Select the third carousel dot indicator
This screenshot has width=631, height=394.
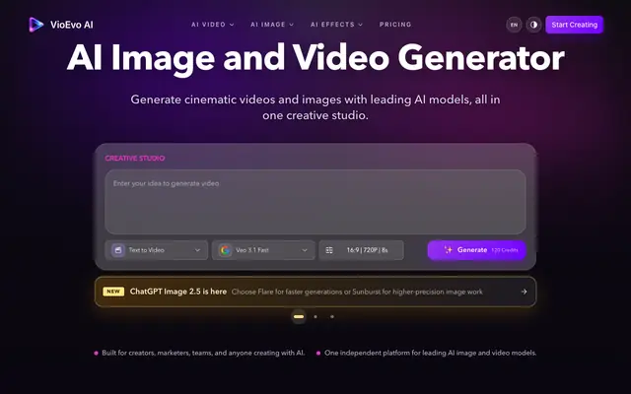point(332,316)
